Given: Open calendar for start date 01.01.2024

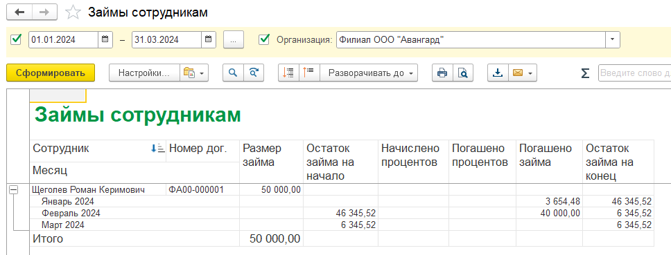Looking at the screenshot, I should click(105, 39).
